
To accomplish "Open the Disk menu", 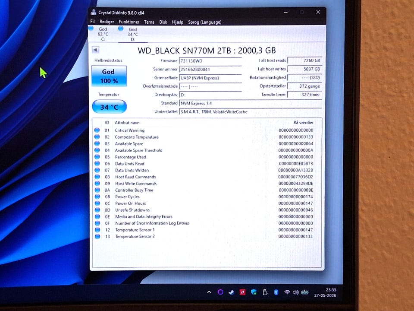I will point(163,22).
